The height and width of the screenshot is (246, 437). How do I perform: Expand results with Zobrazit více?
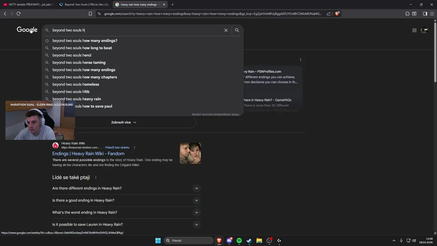point(124,122)
